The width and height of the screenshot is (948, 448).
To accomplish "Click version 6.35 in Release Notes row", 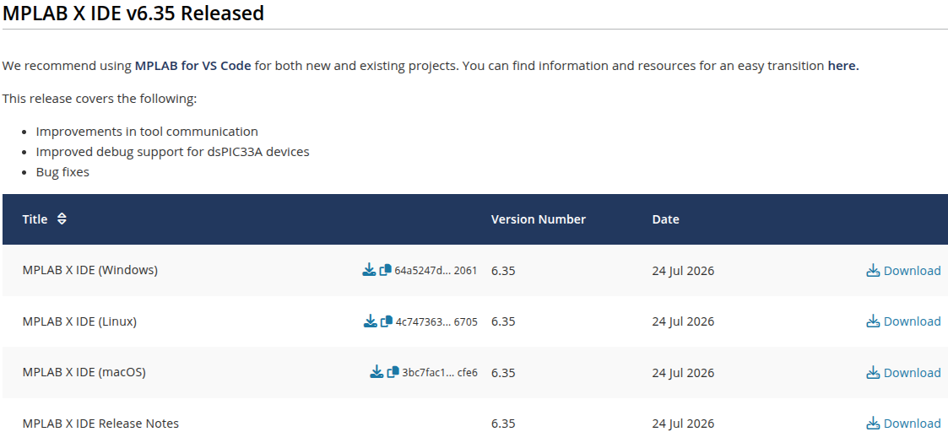I will click(503, 424).
